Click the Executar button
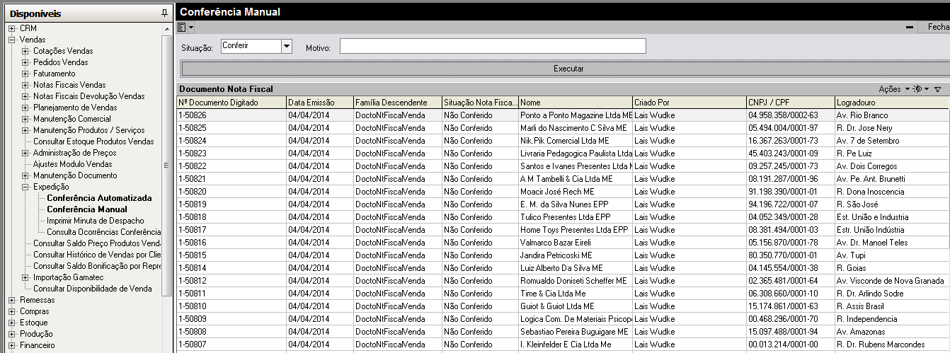Screen dimensions: 950x353 [x=568, y=69]
